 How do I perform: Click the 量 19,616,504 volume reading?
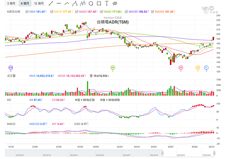99,76
